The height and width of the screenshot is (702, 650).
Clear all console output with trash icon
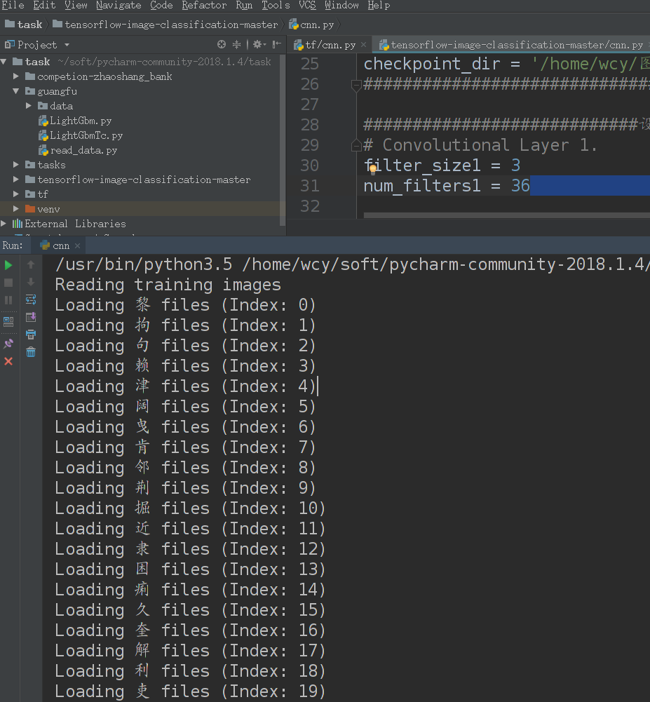tap(31, 352)
